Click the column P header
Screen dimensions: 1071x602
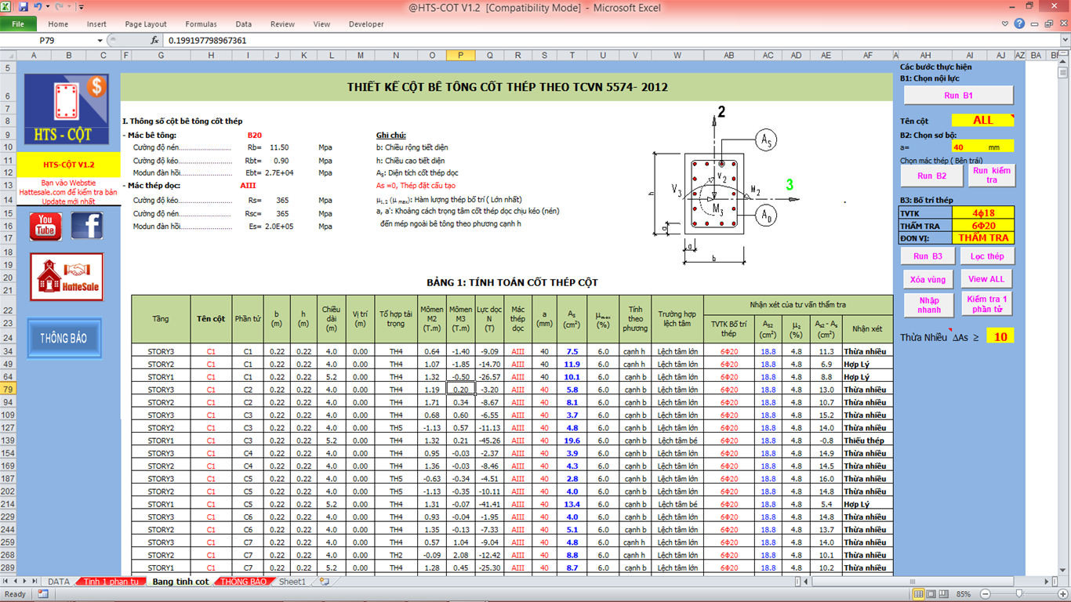460,55
